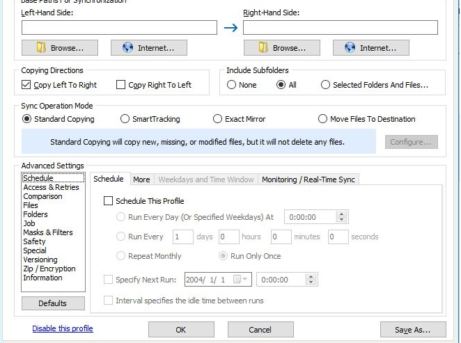Click the Right-Hand Side path field
The width and height of the screenshot is (461, 343).
(x=341, y=28)
